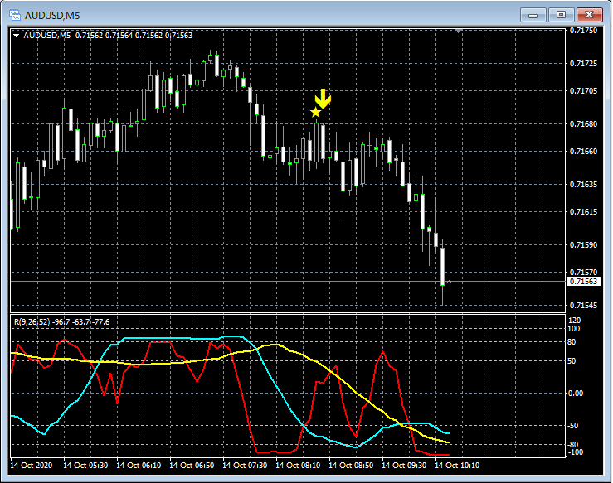This screenshot has height=483, width=613.
Task: Click the 14 Oct 05:30 time label
Action: [85, 466]
